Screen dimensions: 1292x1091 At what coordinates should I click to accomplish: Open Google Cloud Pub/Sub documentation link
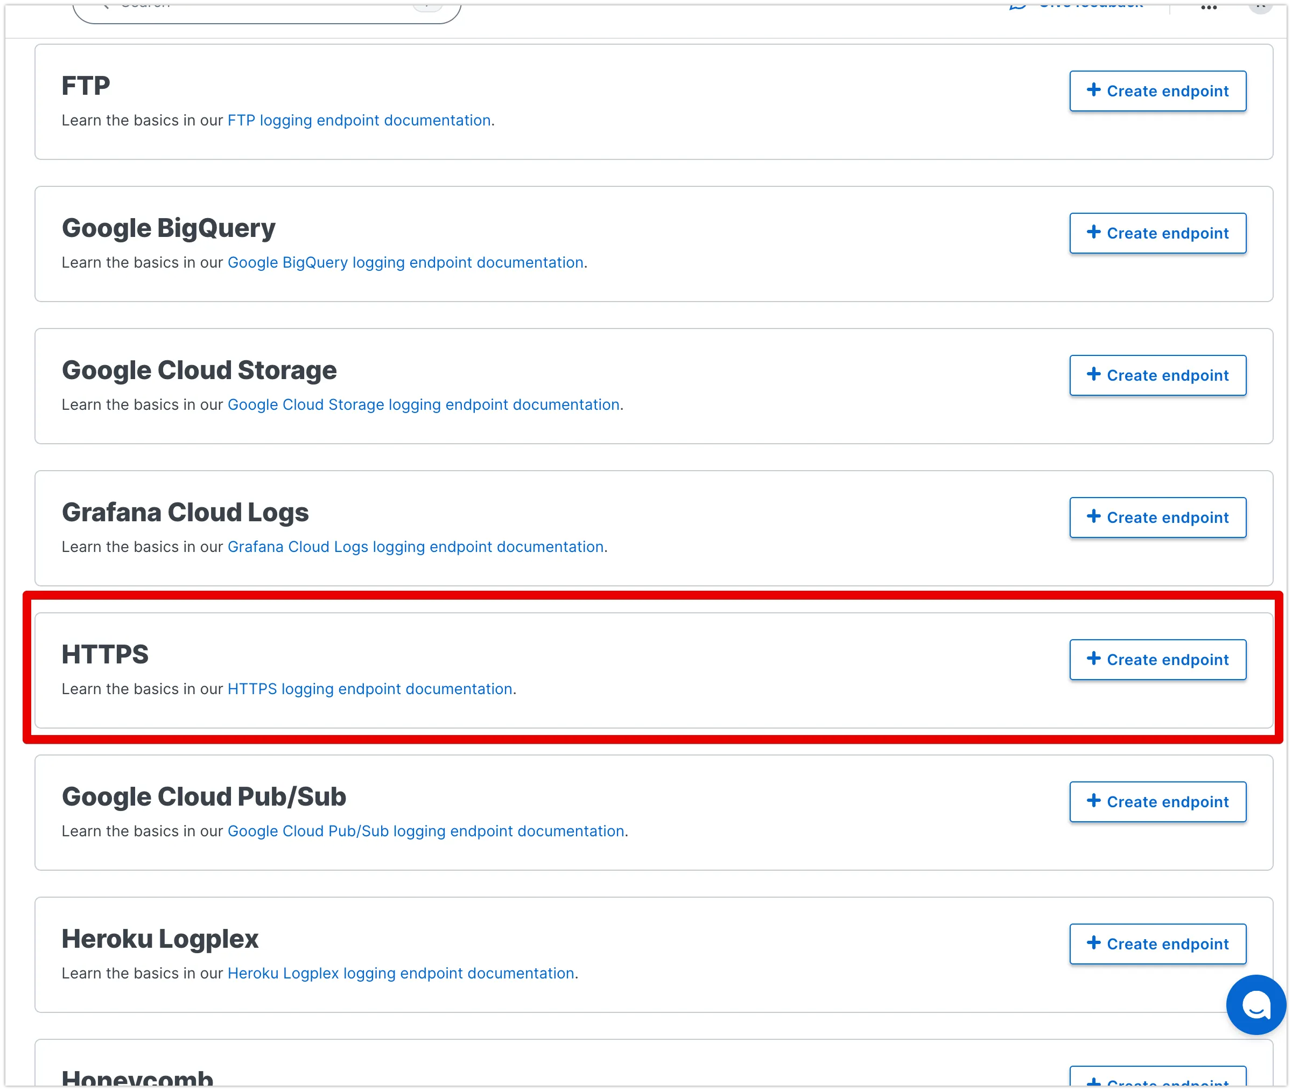[x=425, y=831]
